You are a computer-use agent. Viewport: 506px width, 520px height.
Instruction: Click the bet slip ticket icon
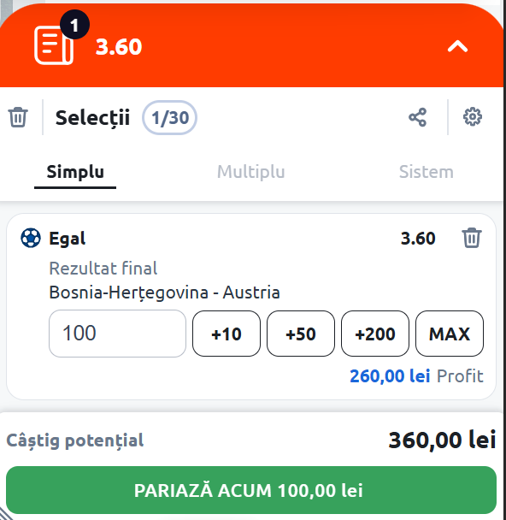point(54,45)
